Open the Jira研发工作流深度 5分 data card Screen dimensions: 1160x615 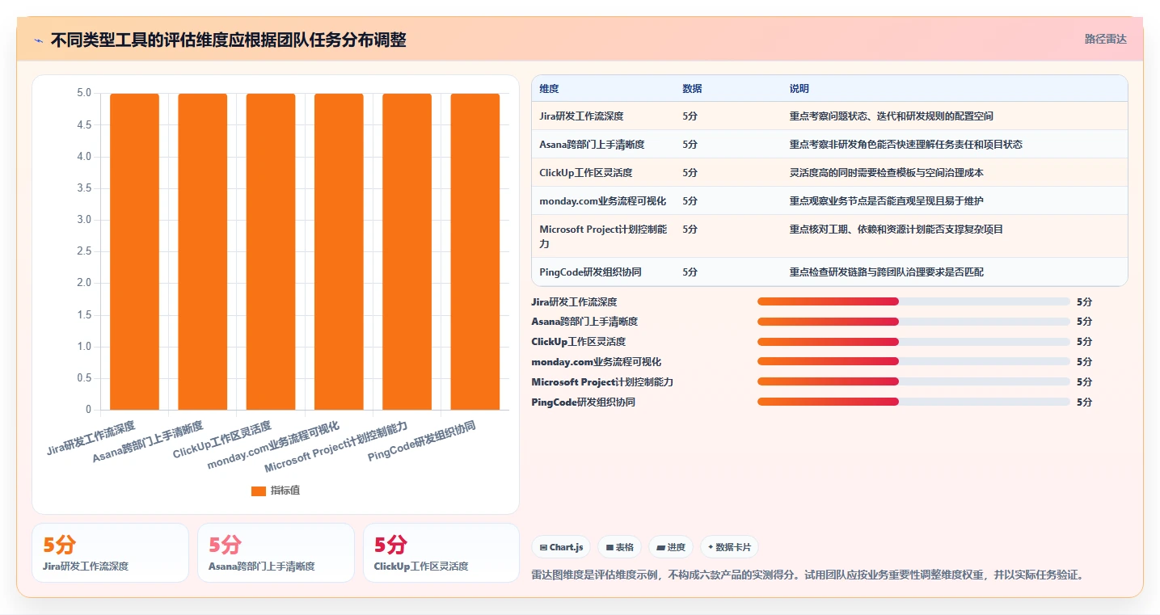(x=110, y=553)
